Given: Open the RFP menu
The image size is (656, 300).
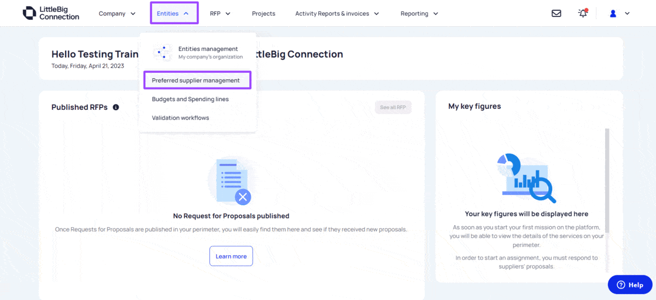Looking at the screenshot, I should click(x=220, y=14).
